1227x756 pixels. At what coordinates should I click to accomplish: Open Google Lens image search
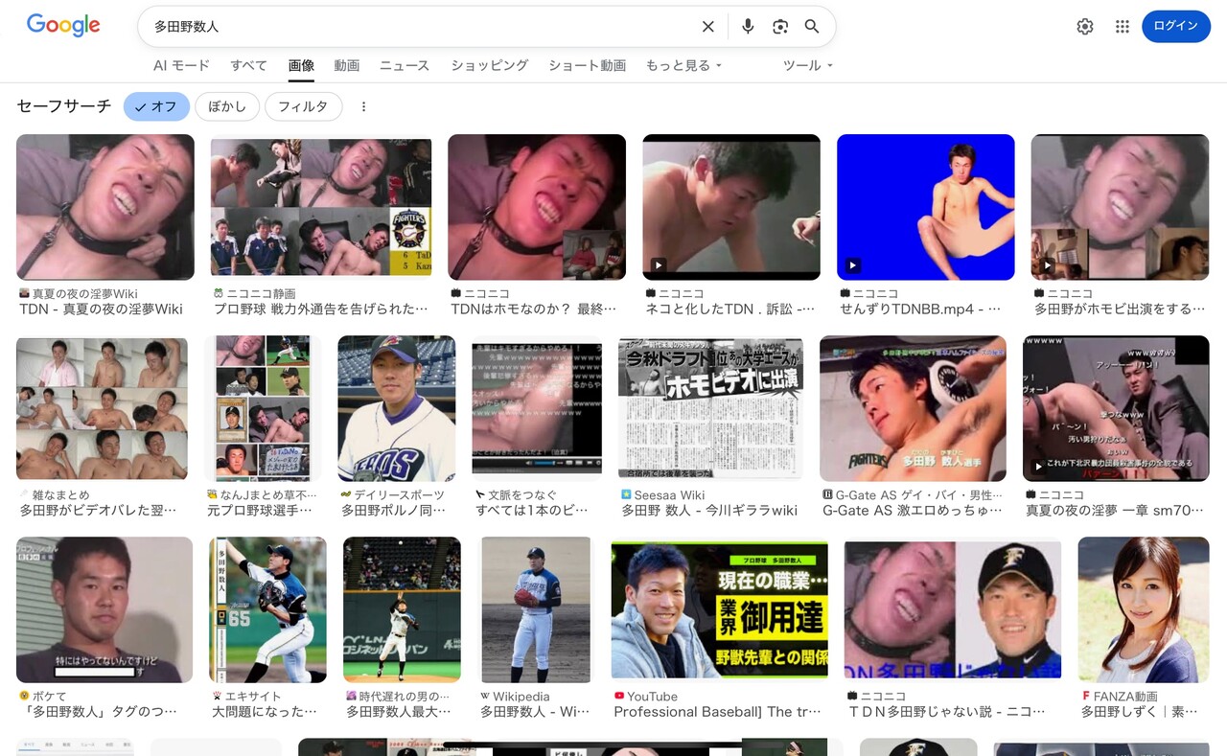point(780,27)
